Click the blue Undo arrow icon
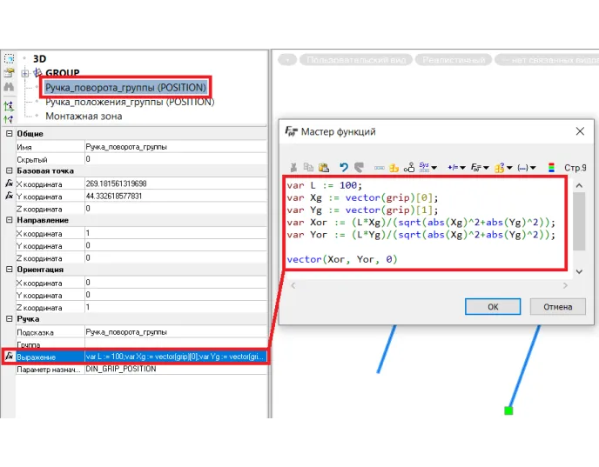The width and height of the screenshot is (599, 467). 344,167
